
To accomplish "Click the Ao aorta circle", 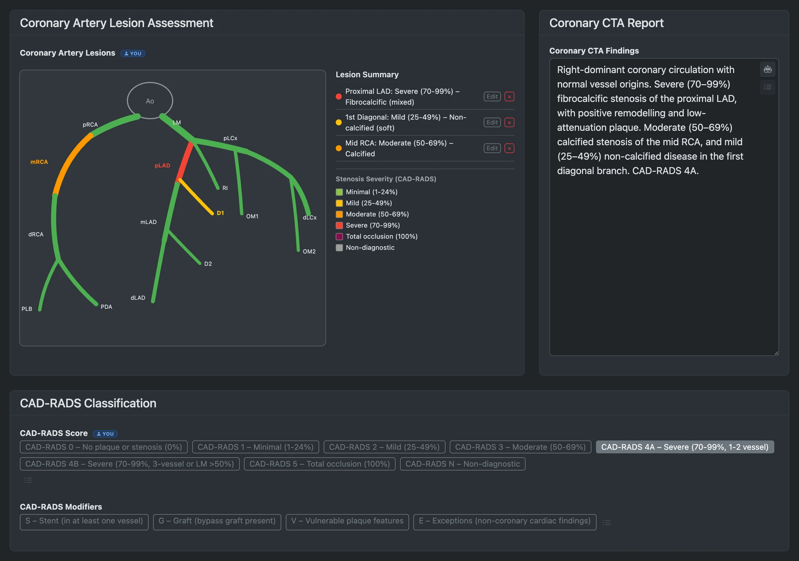I will coord(150,101).
